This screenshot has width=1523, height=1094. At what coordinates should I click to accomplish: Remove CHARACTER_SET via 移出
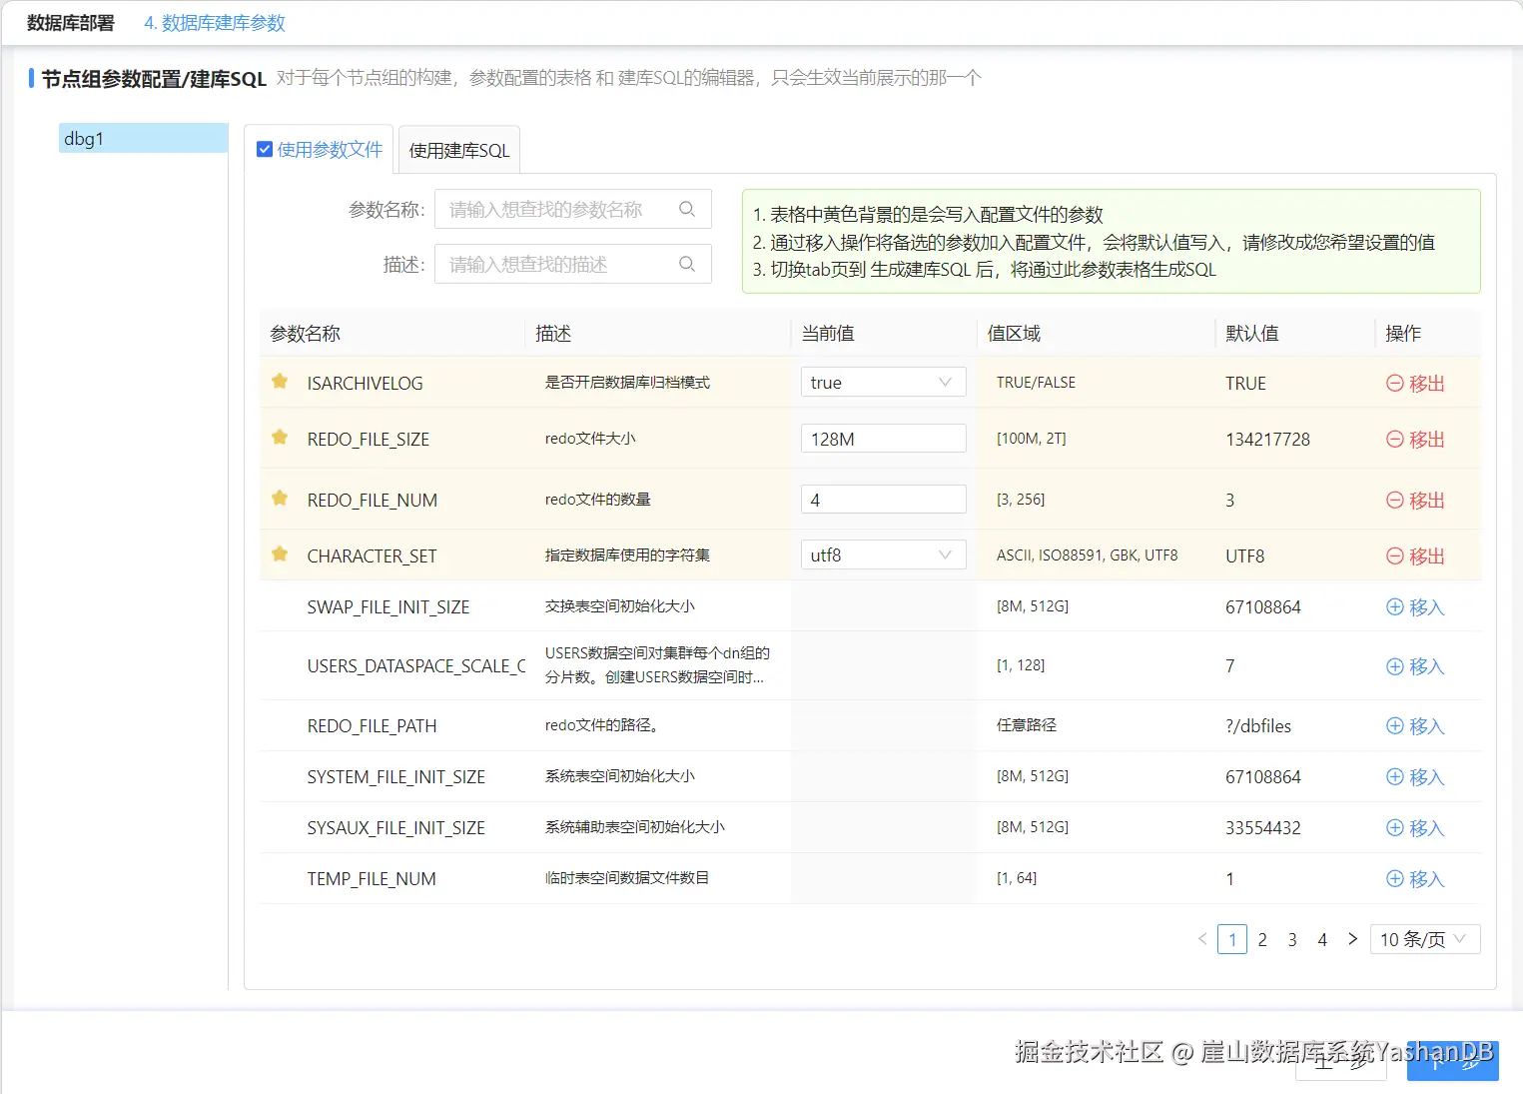(x=1415, y=556)
